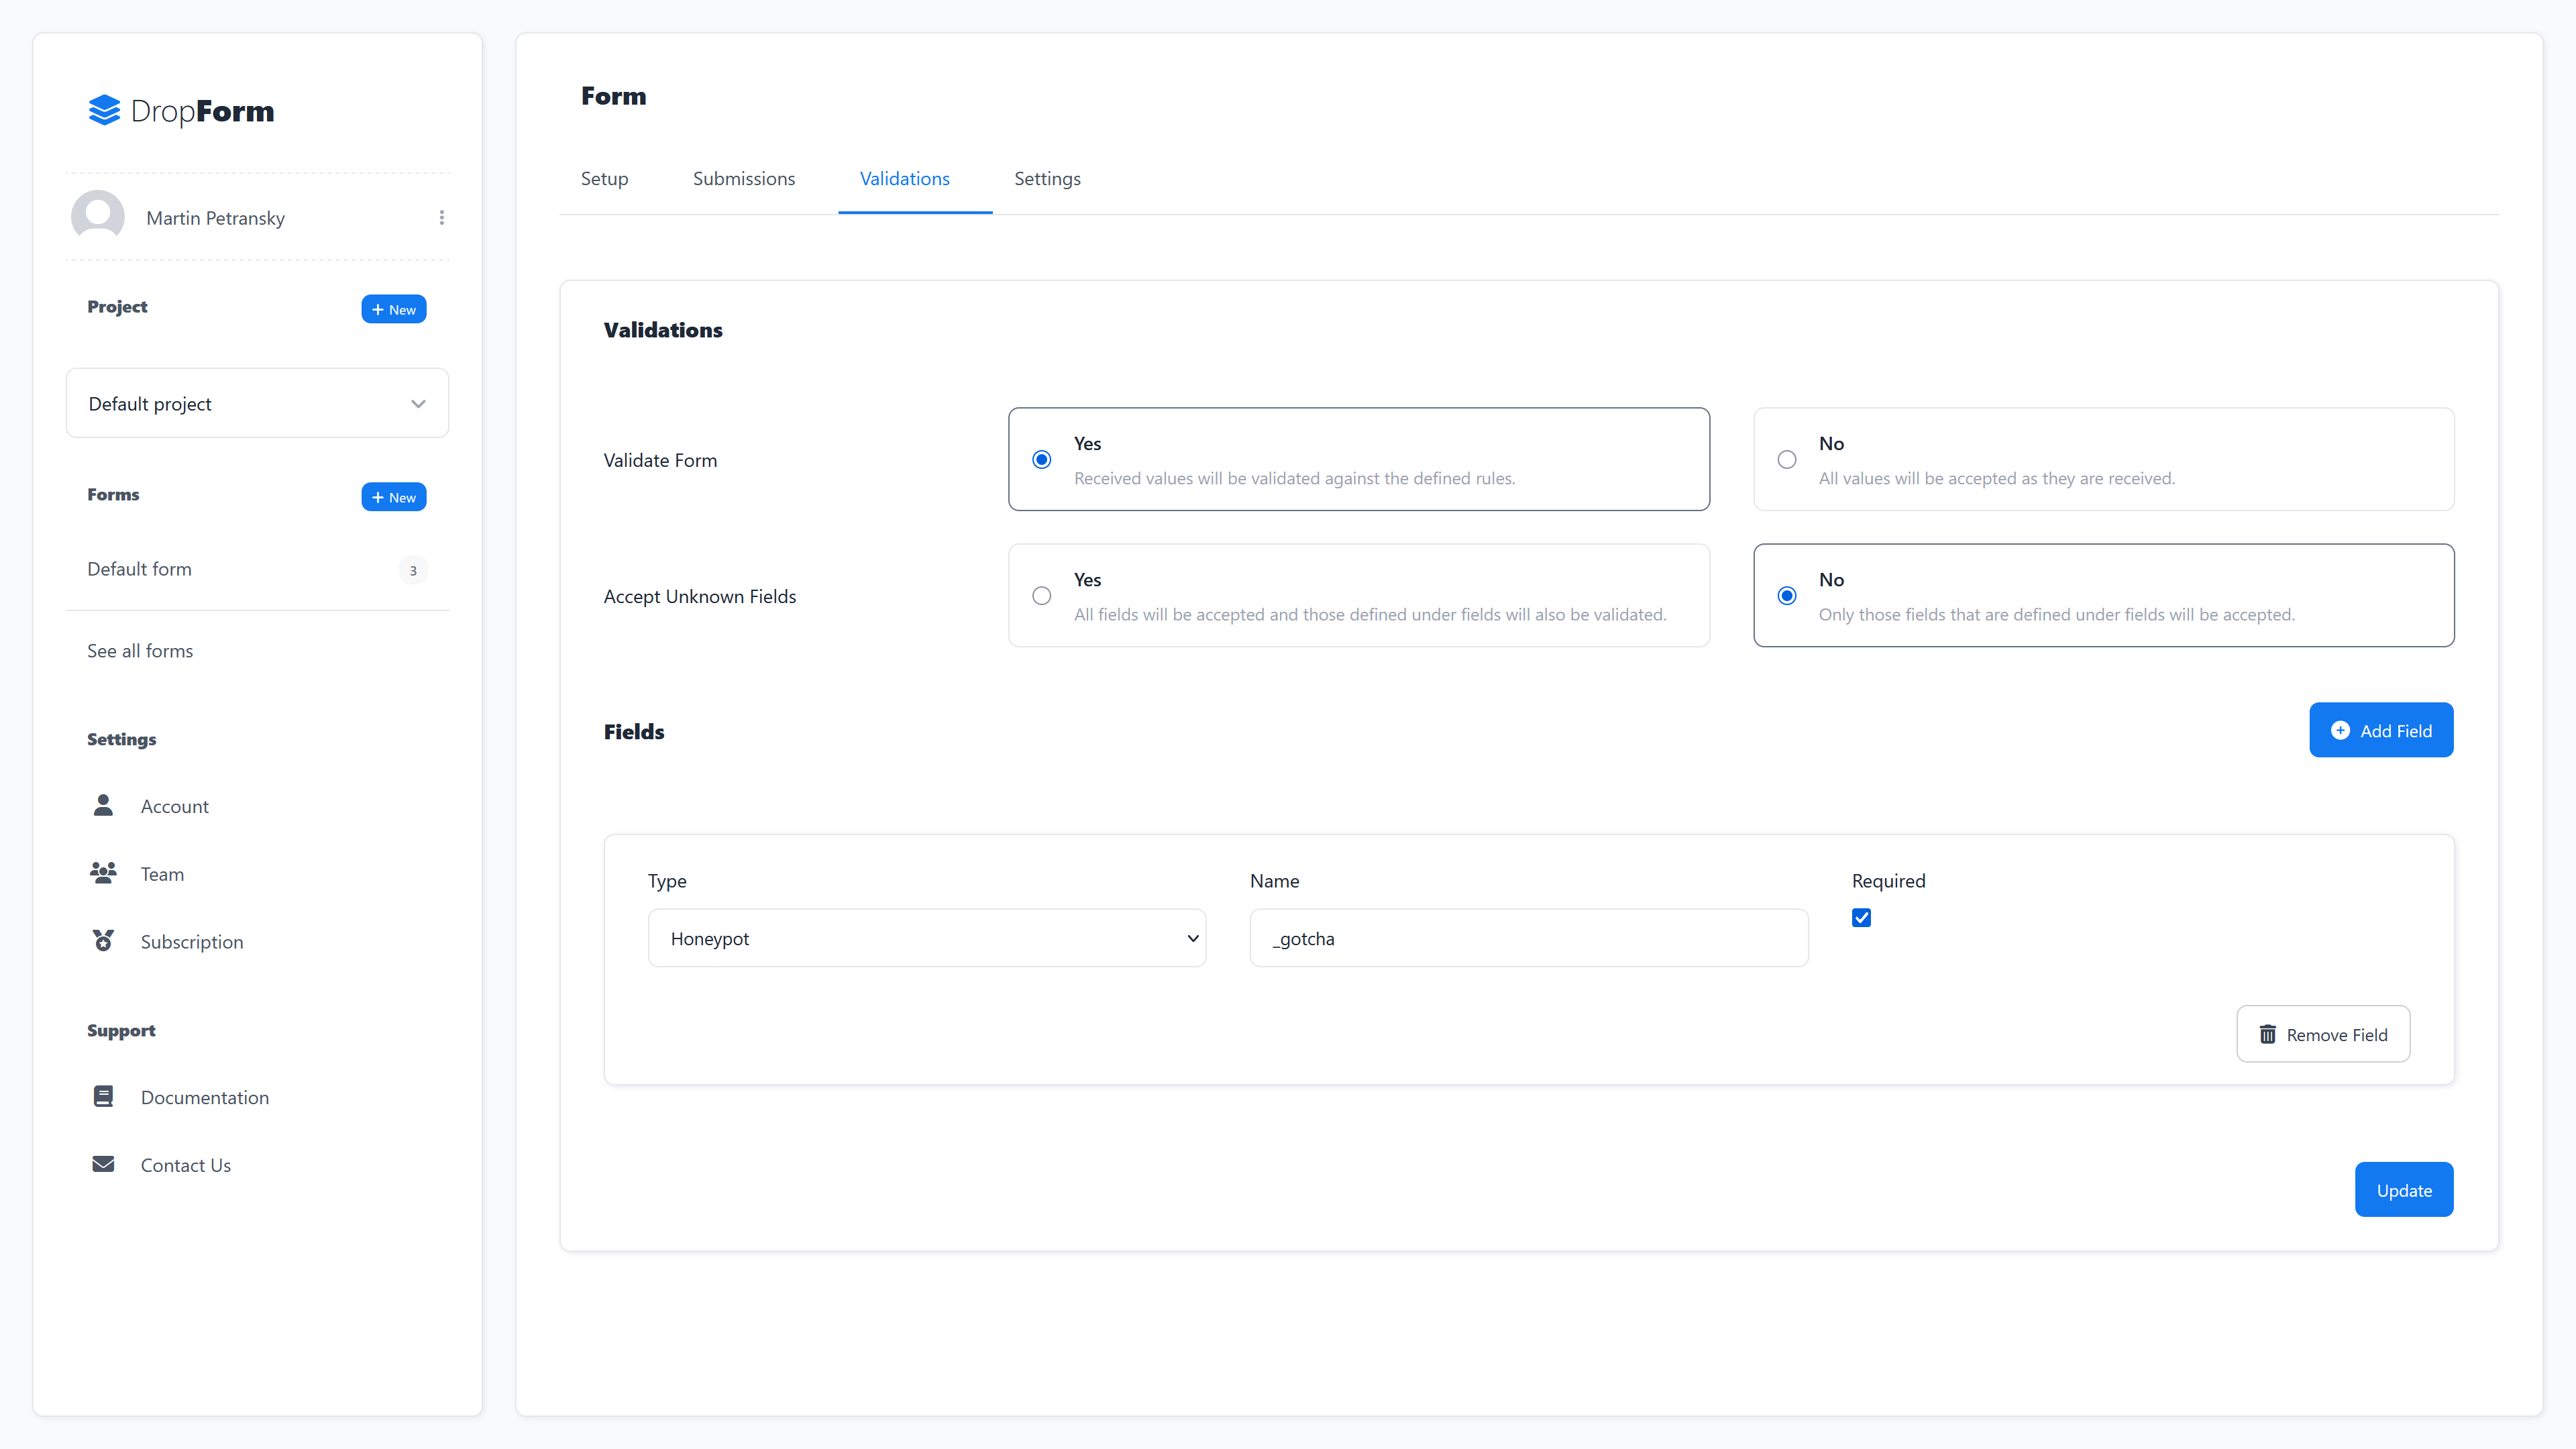Switch to the Submissions tab
Image resolution: width=2576 pixels, height=1449 pixels.
point(743,179)
